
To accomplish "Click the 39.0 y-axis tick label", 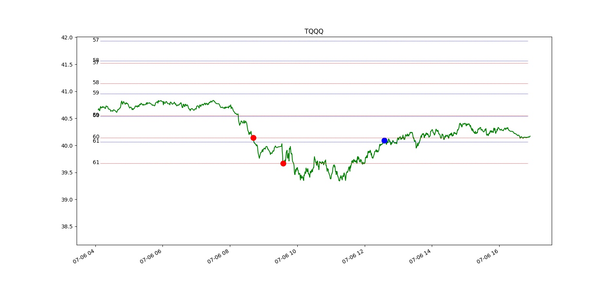I will coord(67,200).
